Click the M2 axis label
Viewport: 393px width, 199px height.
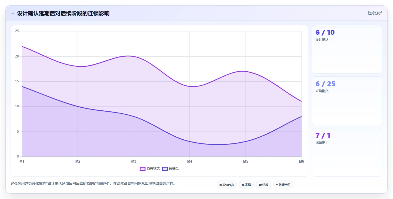pyautogui.click(x=78, y=162)
